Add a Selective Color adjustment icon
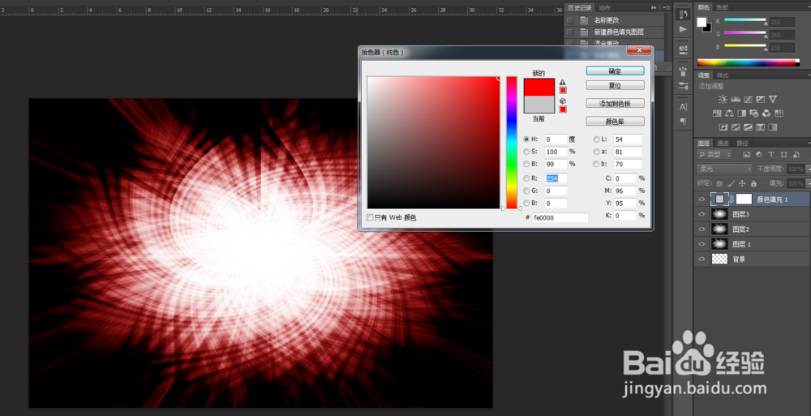 tap(761, 127)
